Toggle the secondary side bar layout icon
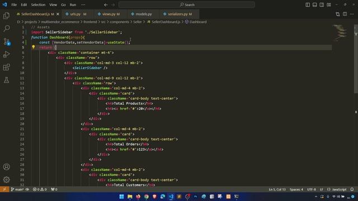The width and height of the screenshot is (358, 201). click(322, 4)
